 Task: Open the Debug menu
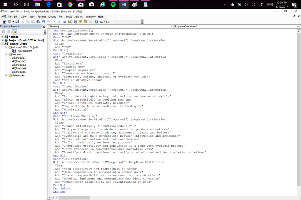(x=52, y=17)
